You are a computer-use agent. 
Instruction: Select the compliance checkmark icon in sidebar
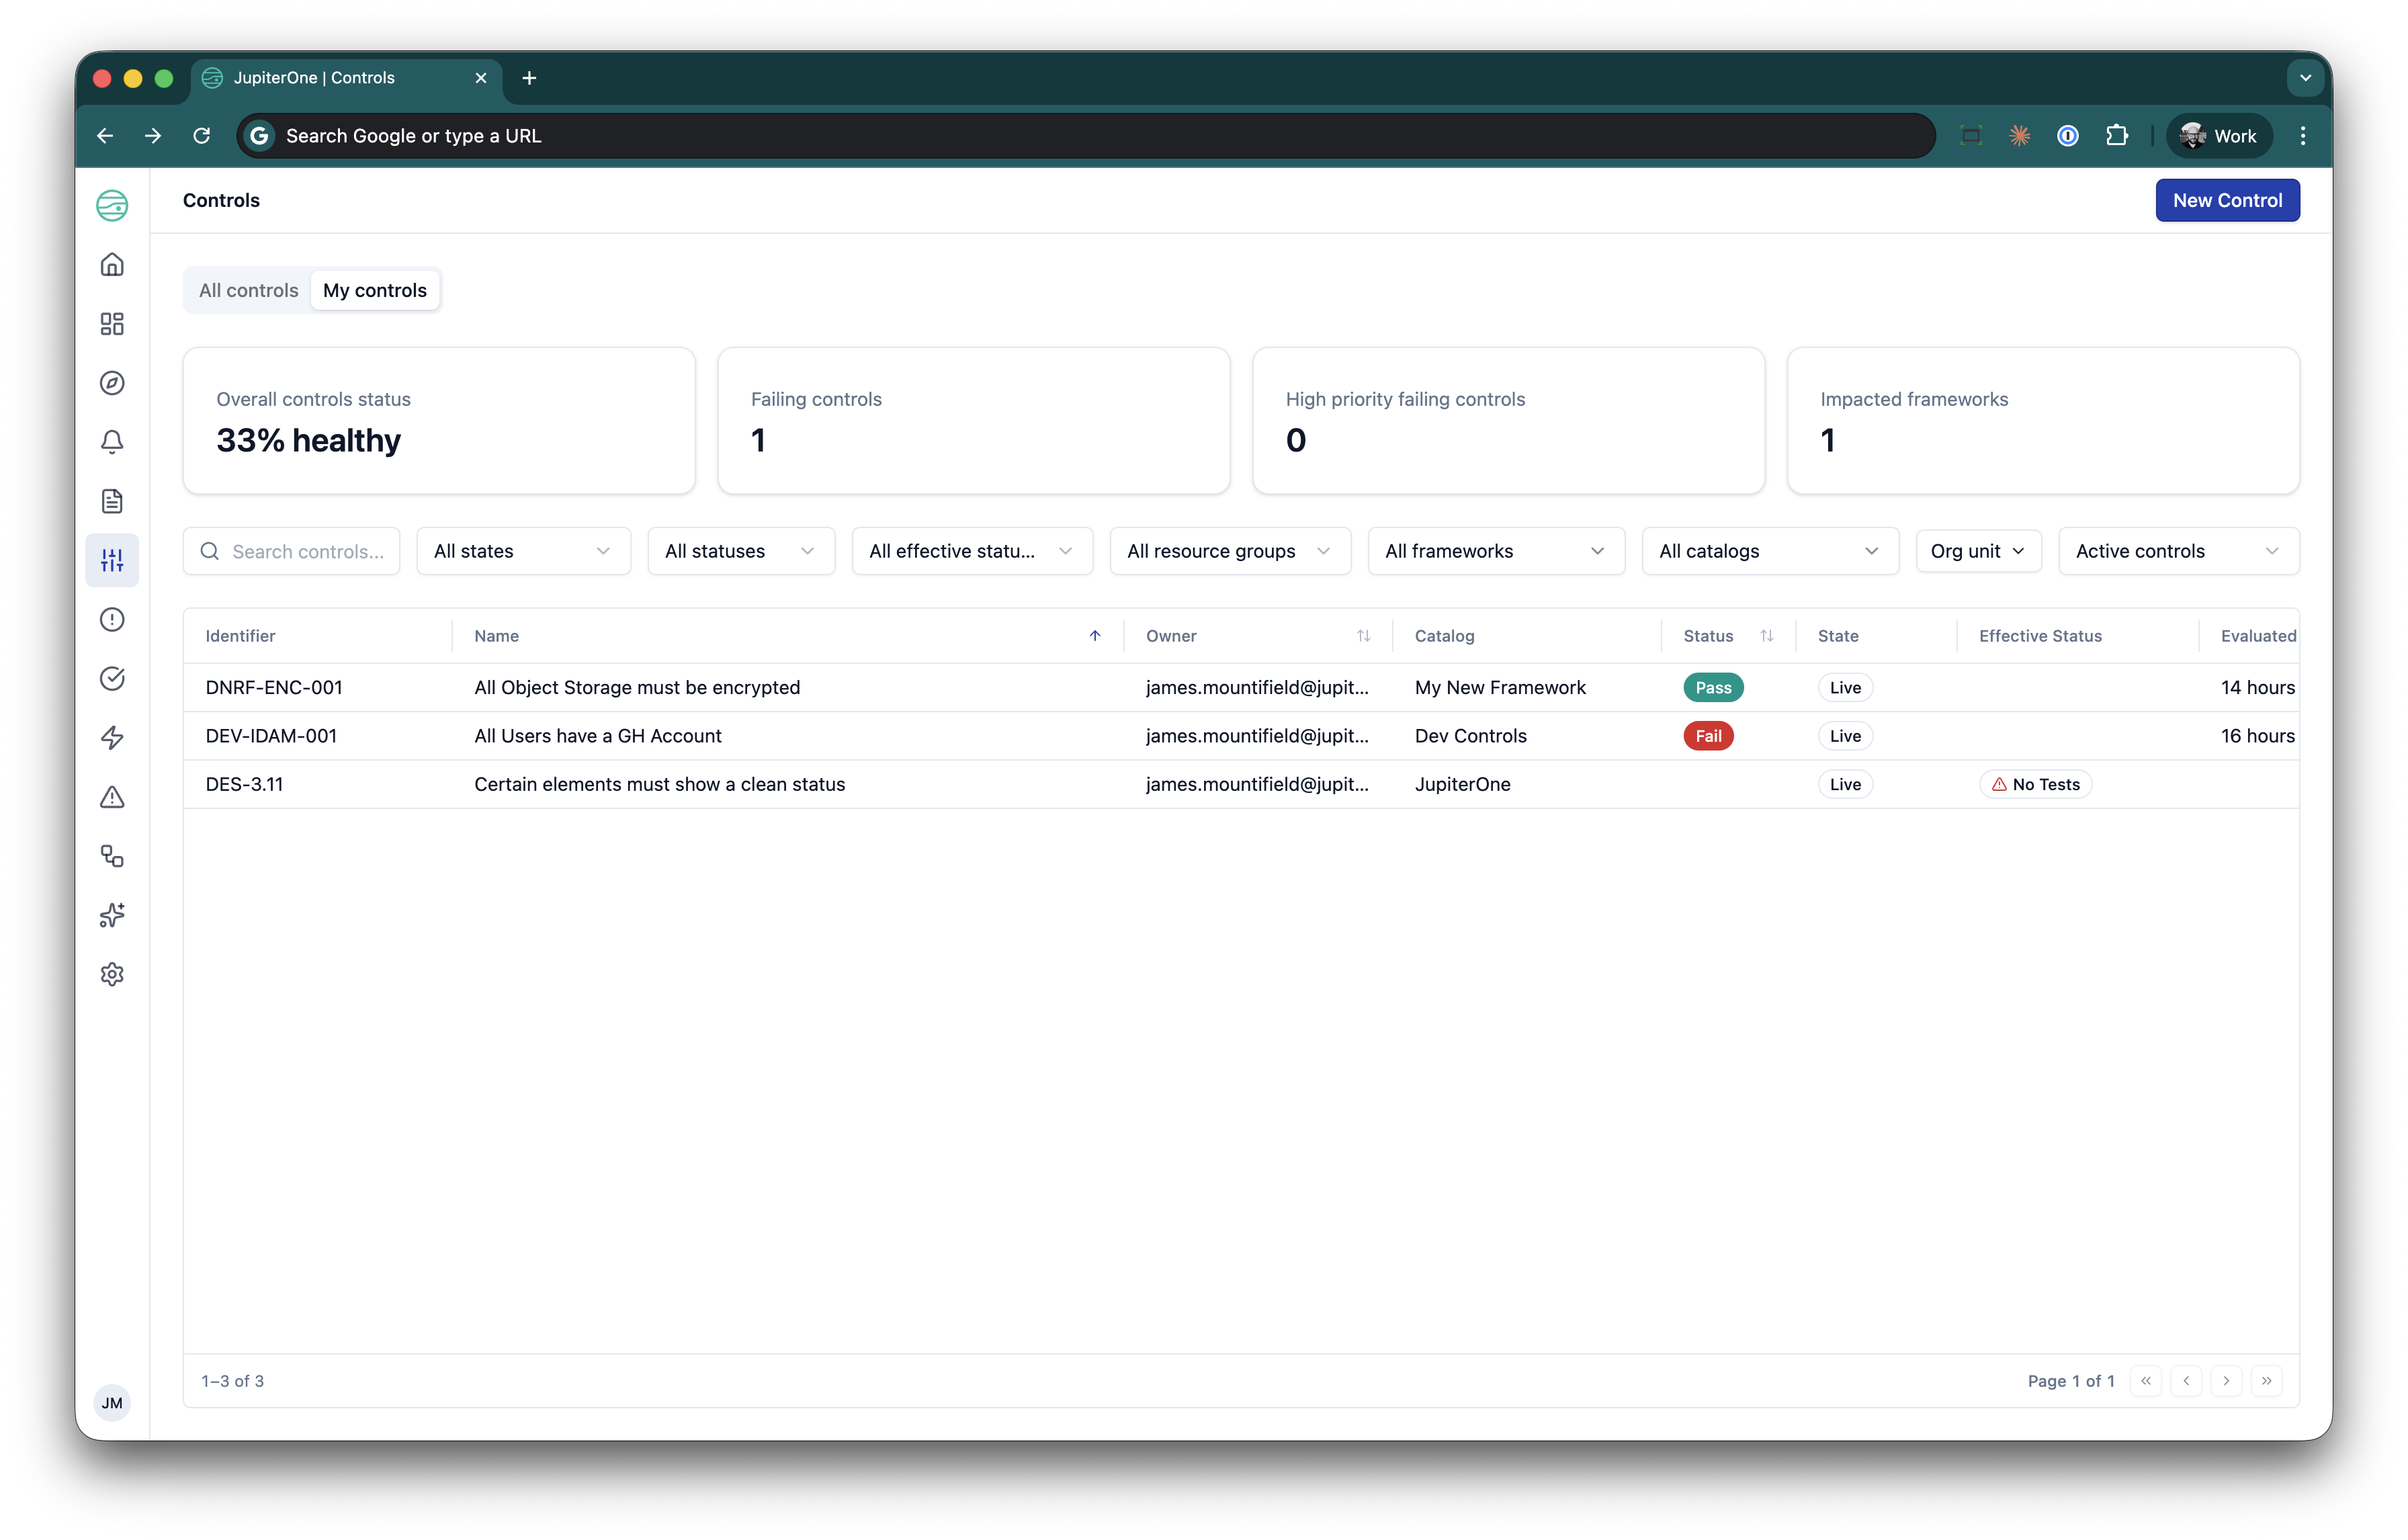coord(112,678)
